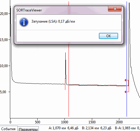
Task: Click the lower red arrow marker near cursor B
Action: click(x=125, y=92)
